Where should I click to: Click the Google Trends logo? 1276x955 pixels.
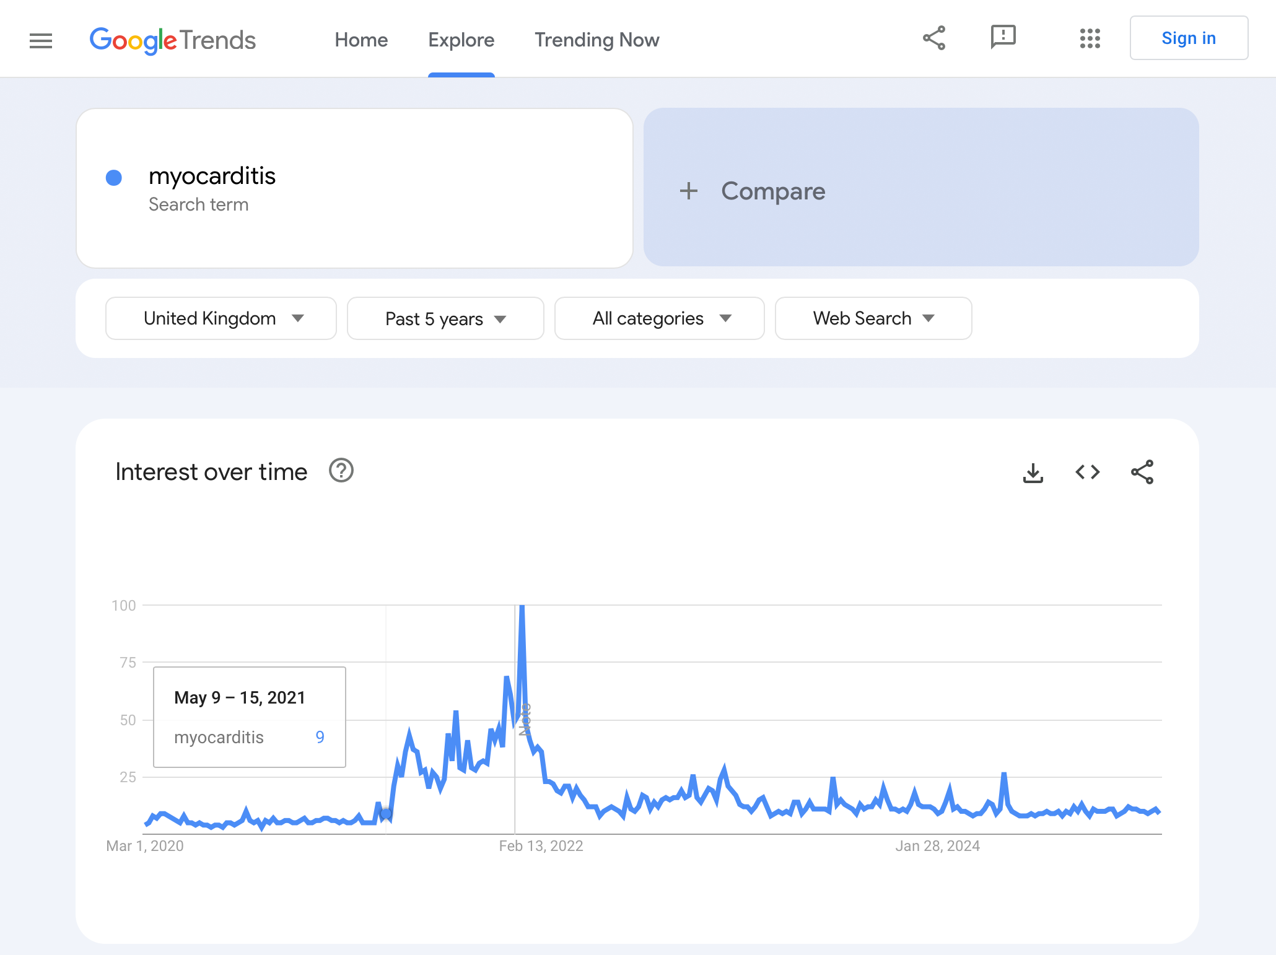point(173,40)
